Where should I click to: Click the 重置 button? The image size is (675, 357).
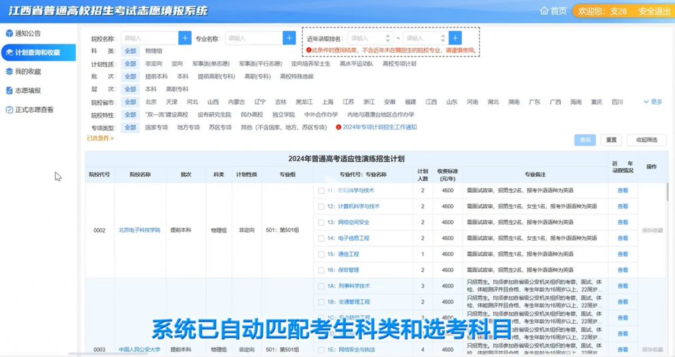[x=612, y=139]
